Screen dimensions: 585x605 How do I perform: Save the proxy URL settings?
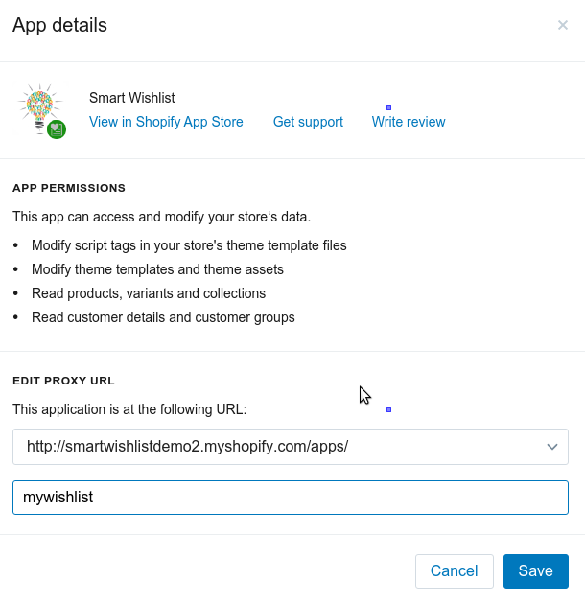(535, 571)
